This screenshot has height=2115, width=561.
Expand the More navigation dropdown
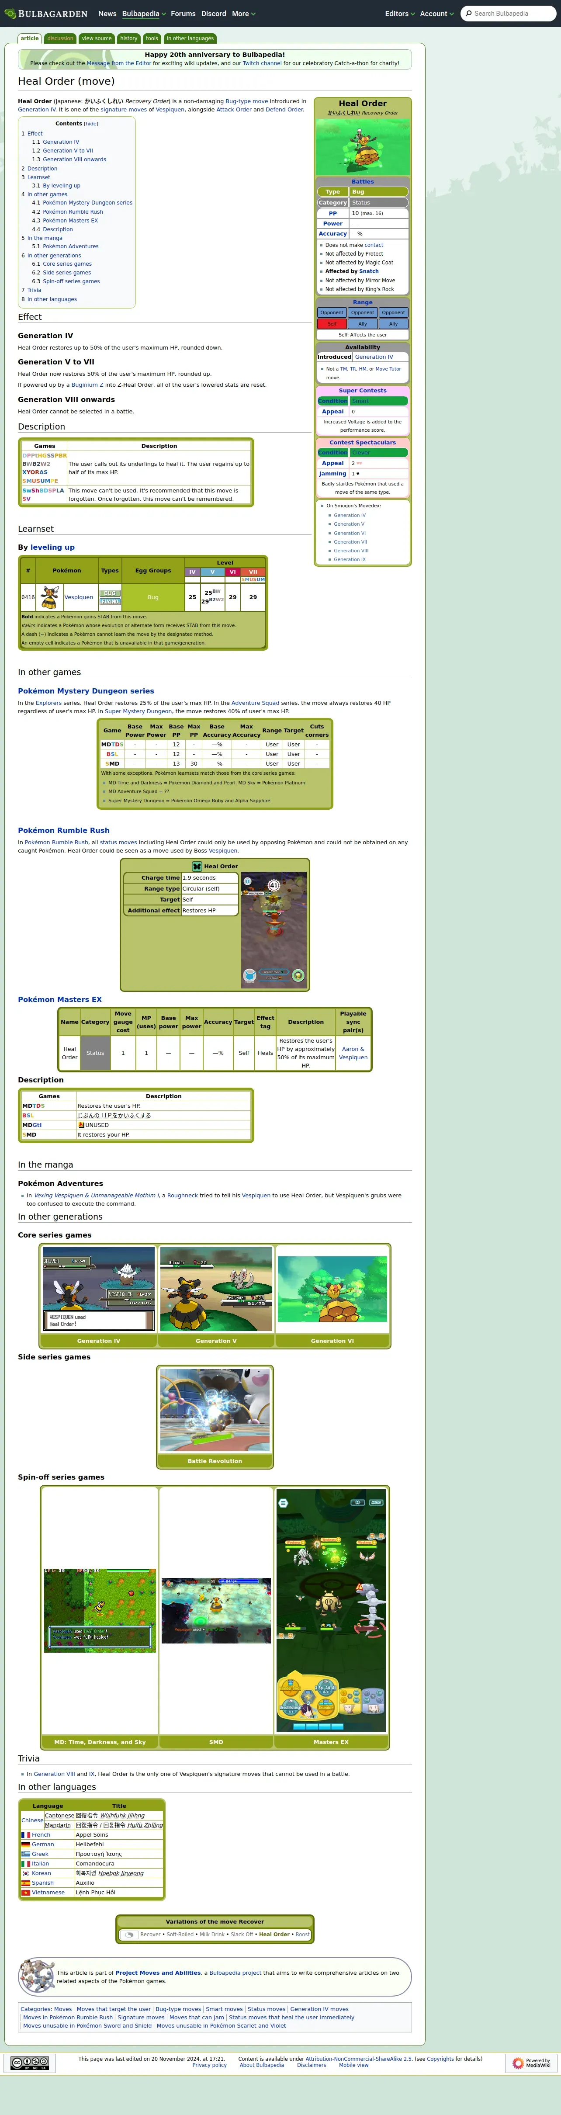tap(243, 14)
